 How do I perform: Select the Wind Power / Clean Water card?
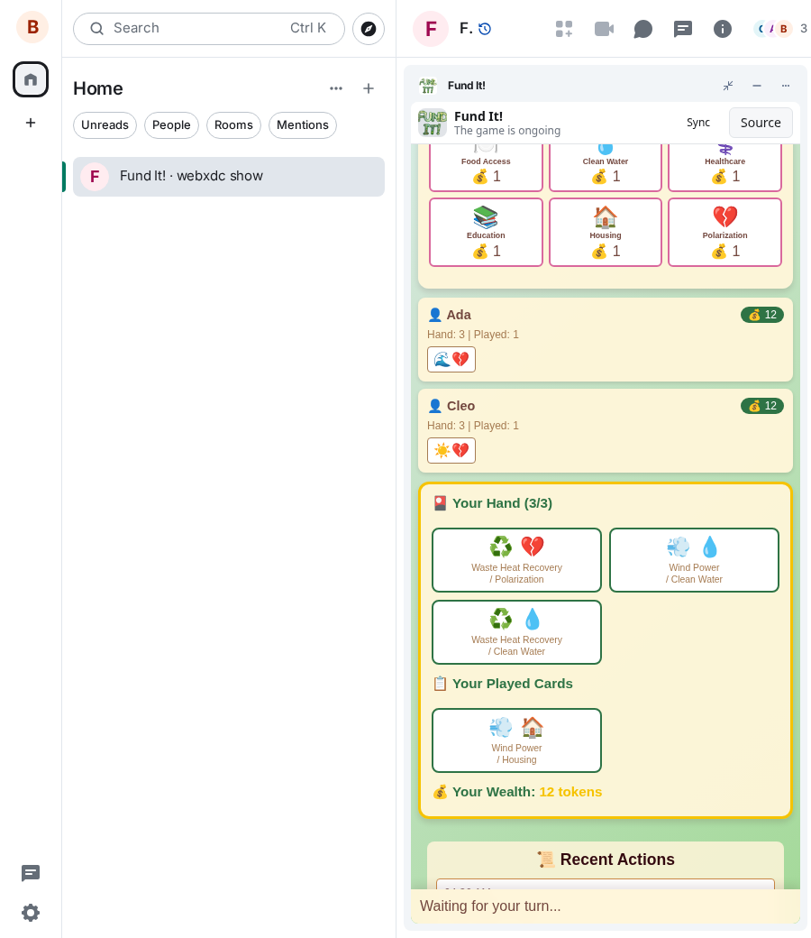click(694, 560)
